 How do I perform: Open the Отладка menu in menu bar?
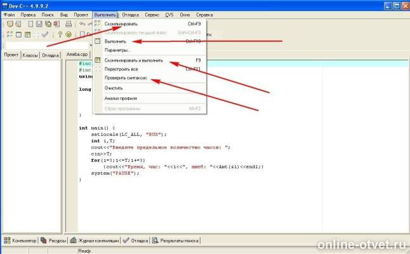pos(129,13)
